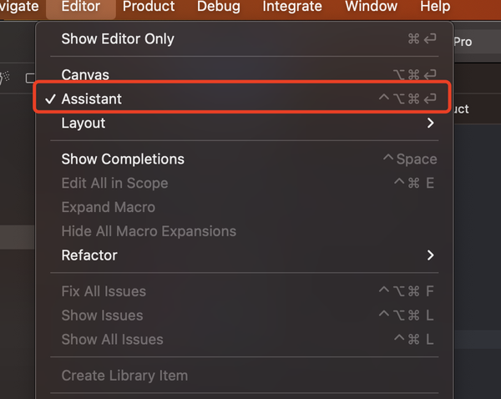Select Show Editor Only
This screenshot has height=399, width=501.
click(x=118, y=38)
